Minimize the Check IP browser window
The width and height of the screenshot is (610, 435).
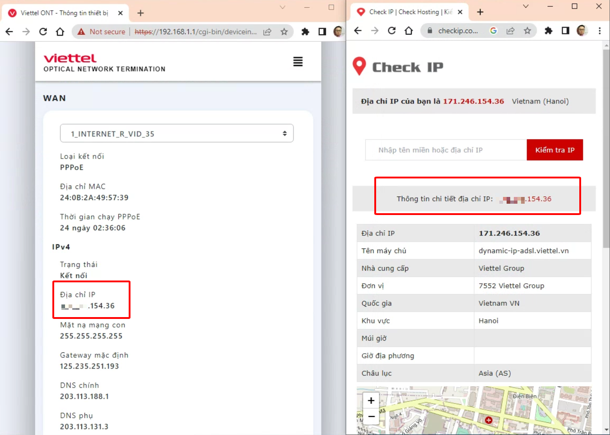click(x=550, y=6)
